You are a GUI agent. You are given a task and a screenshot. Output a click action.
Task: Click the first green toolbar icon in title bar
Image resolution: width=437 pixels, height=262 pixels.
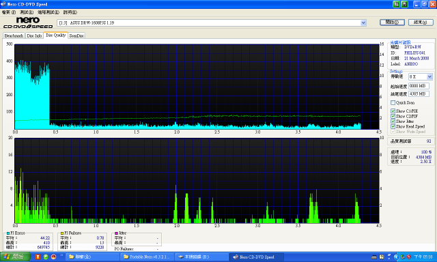pos(396,4)
